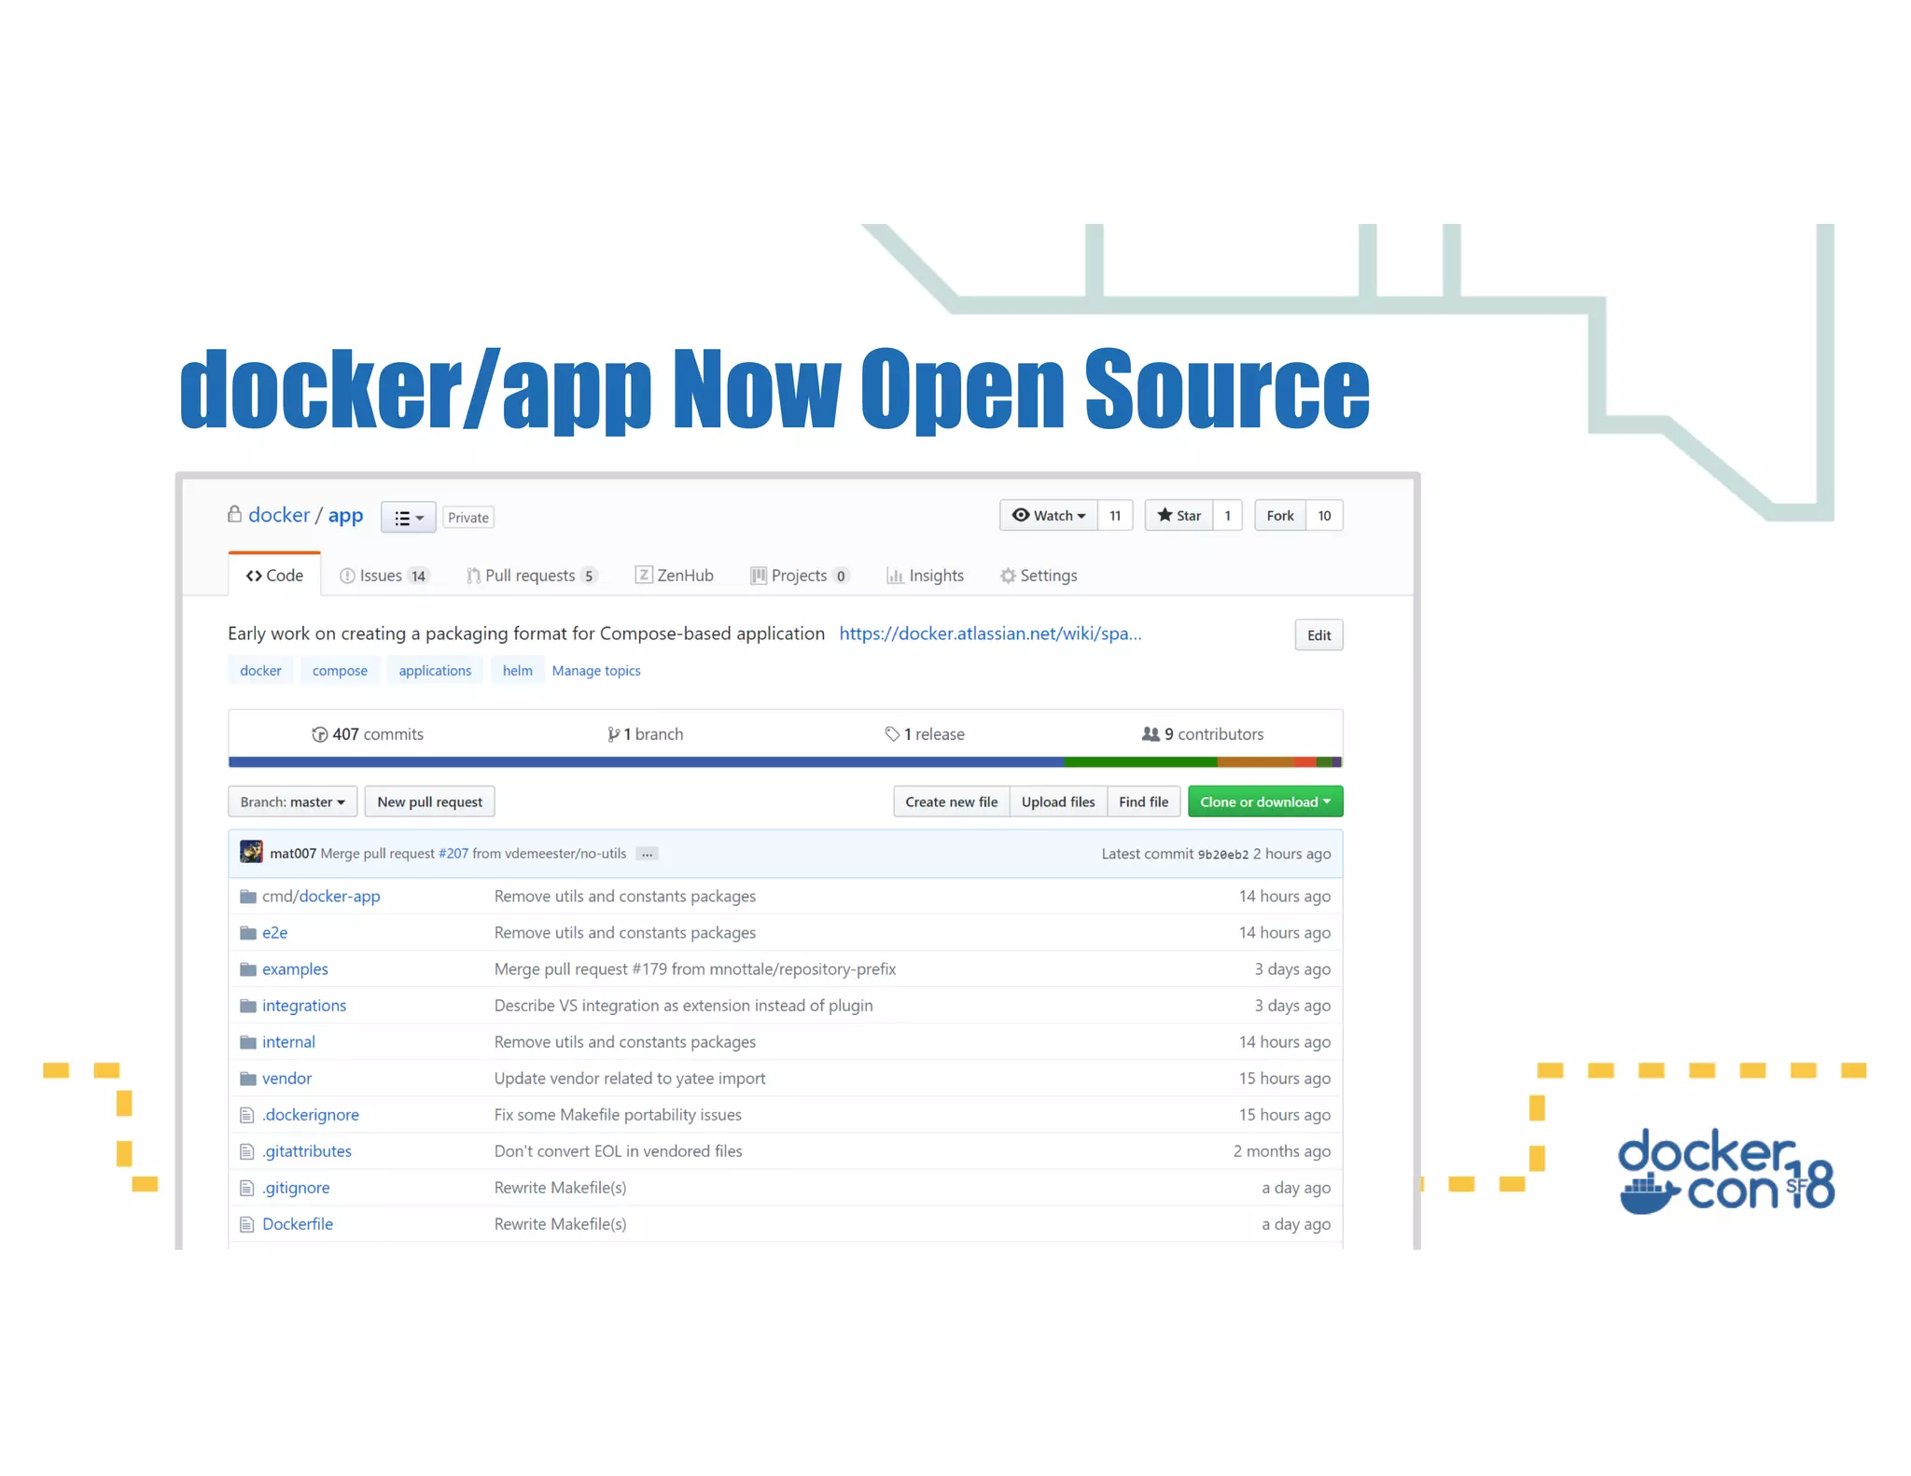View the 407 commits history
This screenshot has height=1476, width=1911.
[x=368, y=734]
